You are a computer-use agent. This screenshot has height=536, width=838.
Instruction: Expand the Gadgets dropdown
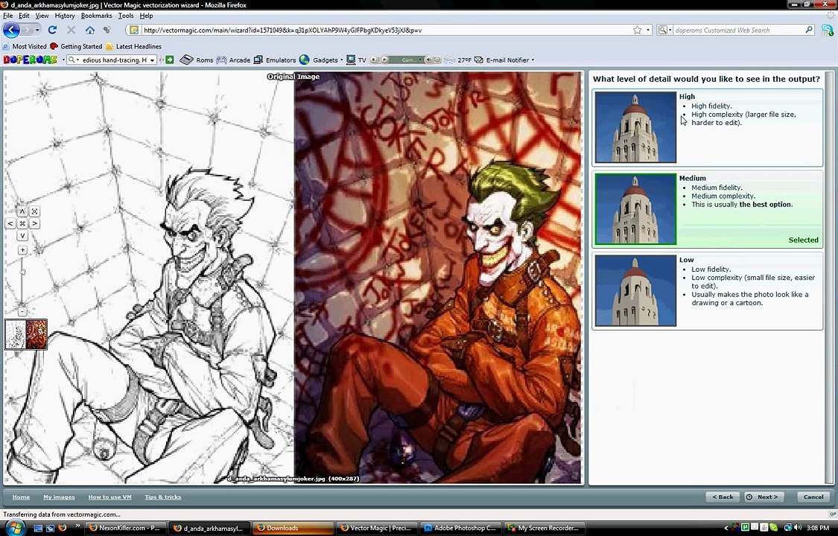point(341,60)
